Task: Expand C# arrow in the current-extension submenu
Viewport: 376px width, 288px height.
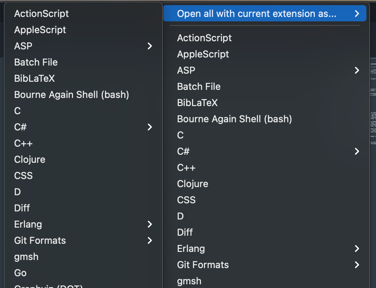Action: coord(356,151)
